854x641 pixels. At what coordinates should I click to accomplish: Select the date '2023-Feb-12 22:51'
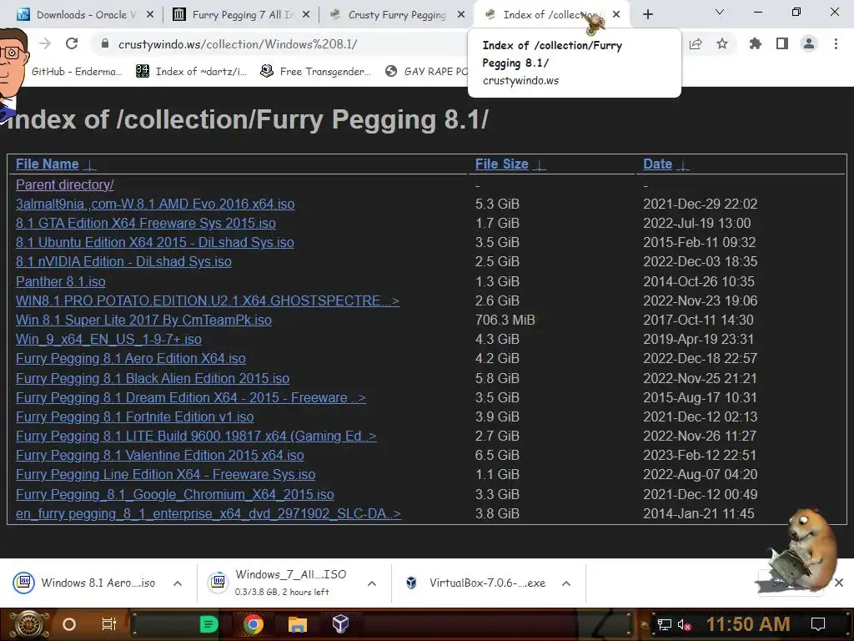(x=700, y=455)
